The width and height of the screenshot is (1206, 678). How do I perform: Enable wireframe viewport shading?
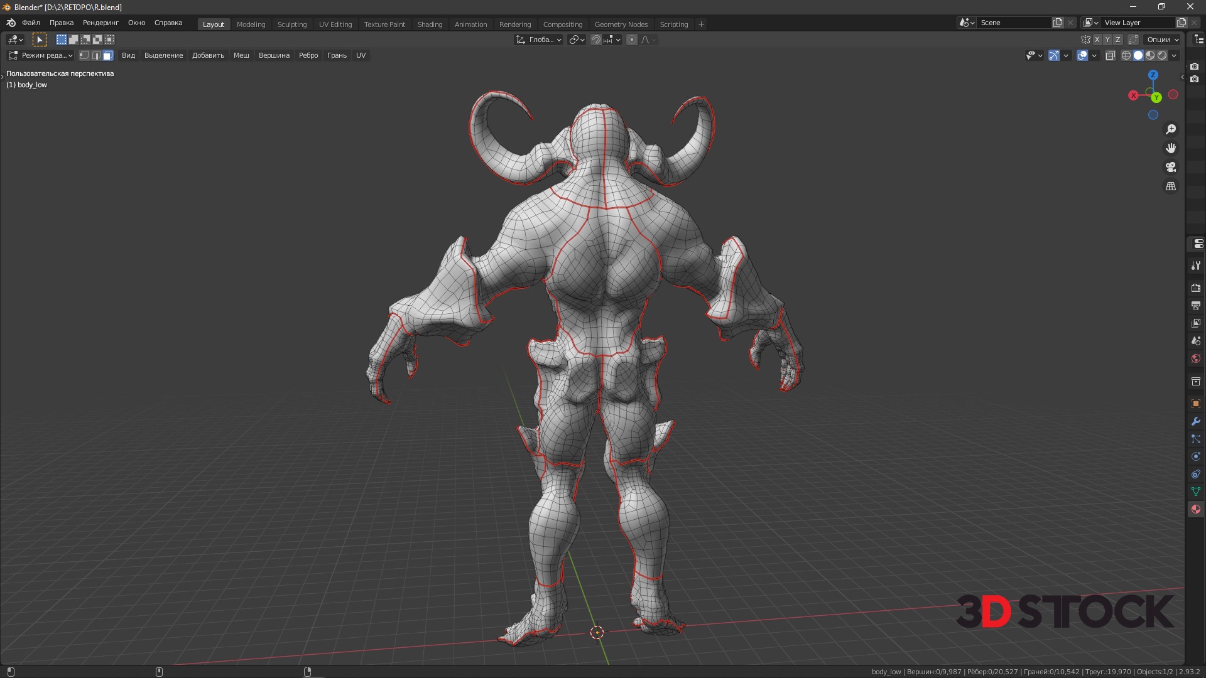[1126, 55]
